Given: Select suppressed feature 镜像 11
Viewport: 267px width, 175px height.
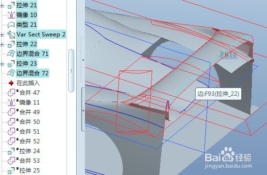Looking at the screenshot, I should pos(30,103).
